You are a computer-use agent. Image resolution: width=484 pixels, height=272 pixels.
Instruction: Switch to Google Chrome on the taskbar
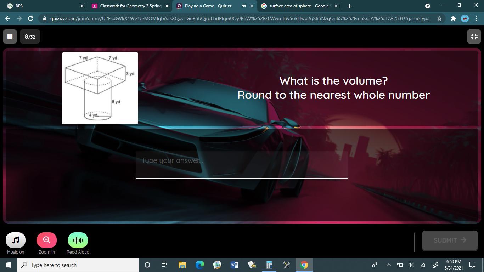304,265
